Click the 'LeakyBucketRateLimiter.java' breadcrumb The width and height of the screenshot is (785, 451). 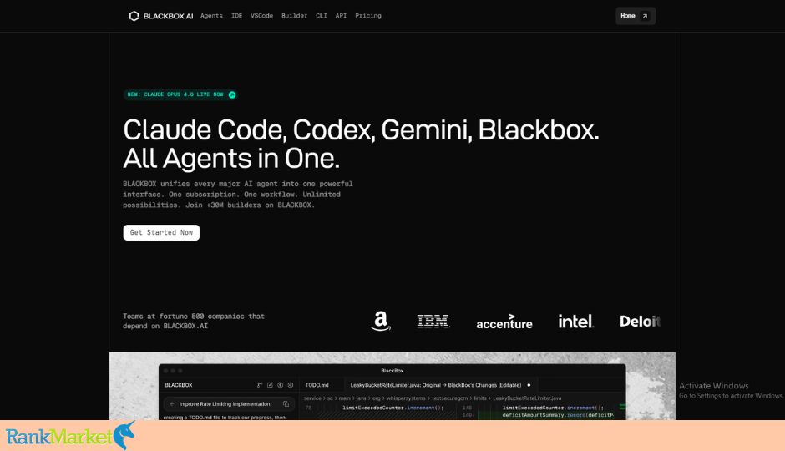tap(527, 398)
